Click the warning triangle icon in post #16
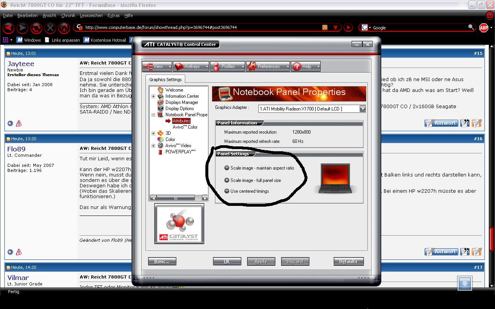The height and width of the screenshot is (309, 495). [x=19, y=252]
